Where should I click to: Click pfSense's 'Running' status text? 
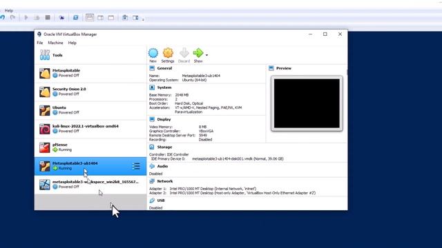coord(65,150)
